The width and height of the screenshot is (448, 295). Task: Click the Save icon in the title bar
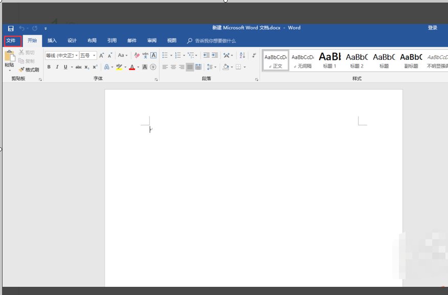pyautogui.click(x=10, y=28)
